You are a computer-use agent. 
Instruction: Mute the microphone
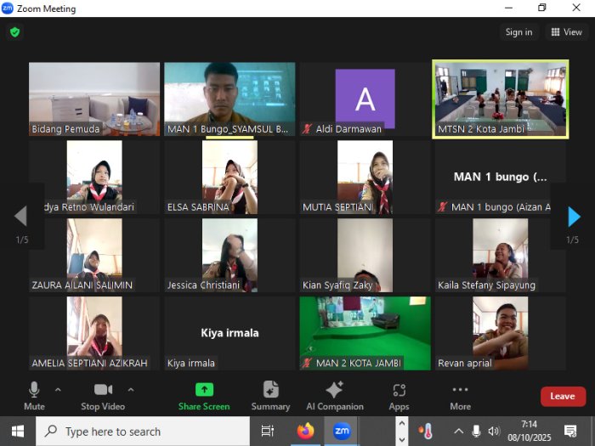pos(34,396)
